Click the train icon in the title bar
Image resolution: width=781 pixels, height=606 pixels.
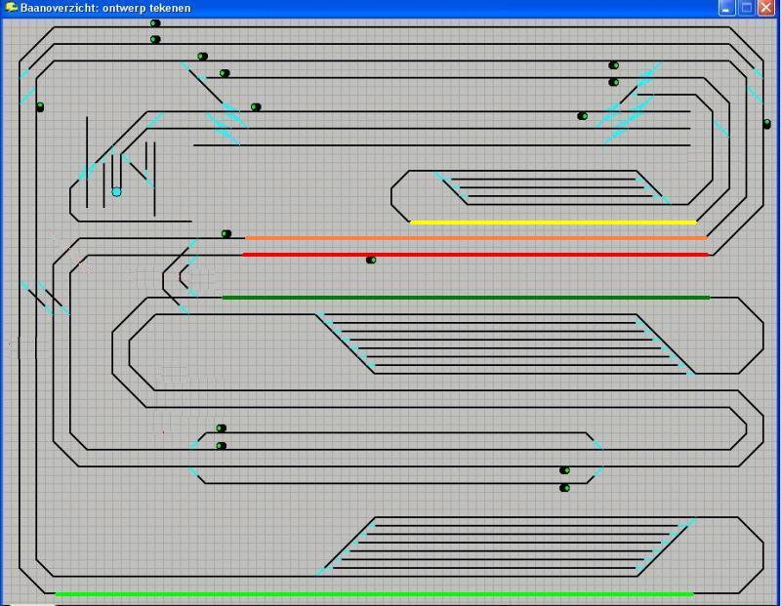click(x=11, y=8)
